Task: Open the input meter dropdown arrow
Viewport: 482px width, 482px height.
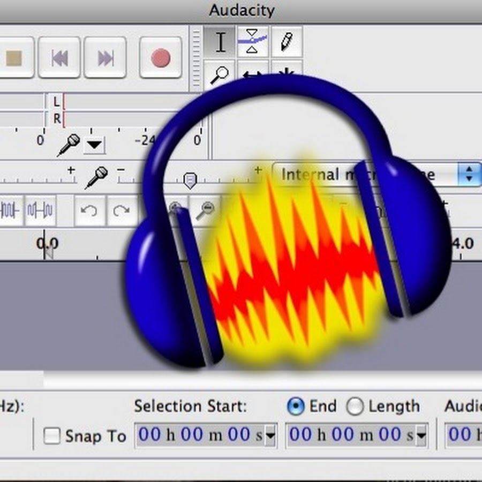Action: [x=94, y=145]
